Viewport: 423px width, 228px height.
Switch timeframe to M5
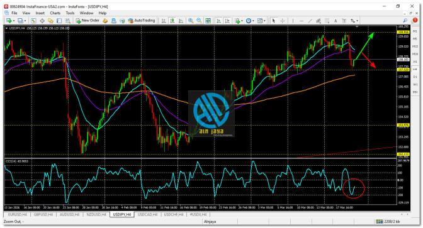(415, 39)
